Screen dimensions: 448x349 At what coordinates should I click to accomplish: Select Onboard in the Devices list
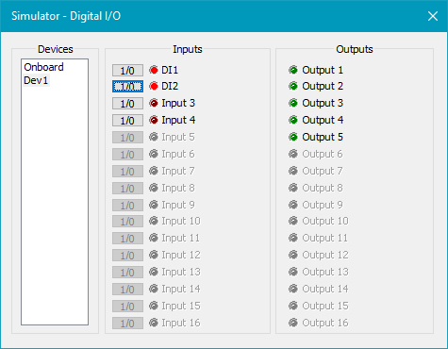tap(43, 67)
